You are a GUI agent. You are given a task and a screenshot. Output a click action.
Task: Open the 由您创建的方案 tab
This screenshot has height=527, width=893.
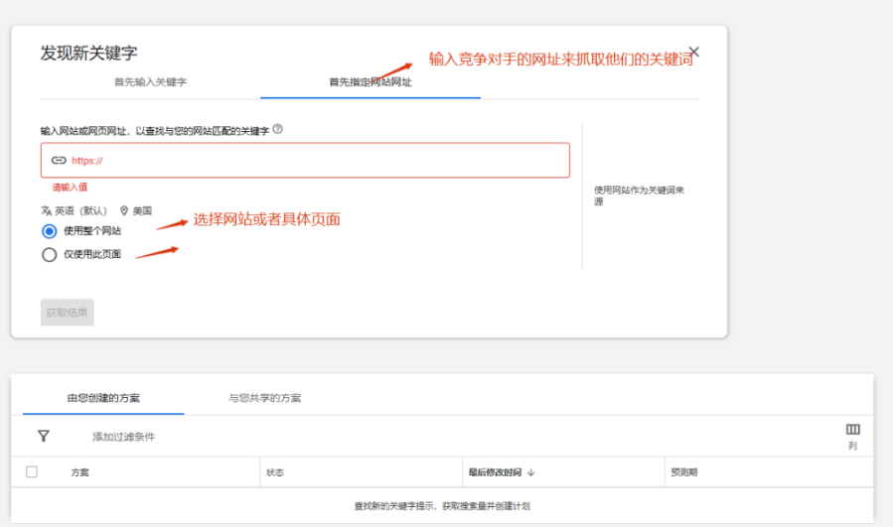103,398
